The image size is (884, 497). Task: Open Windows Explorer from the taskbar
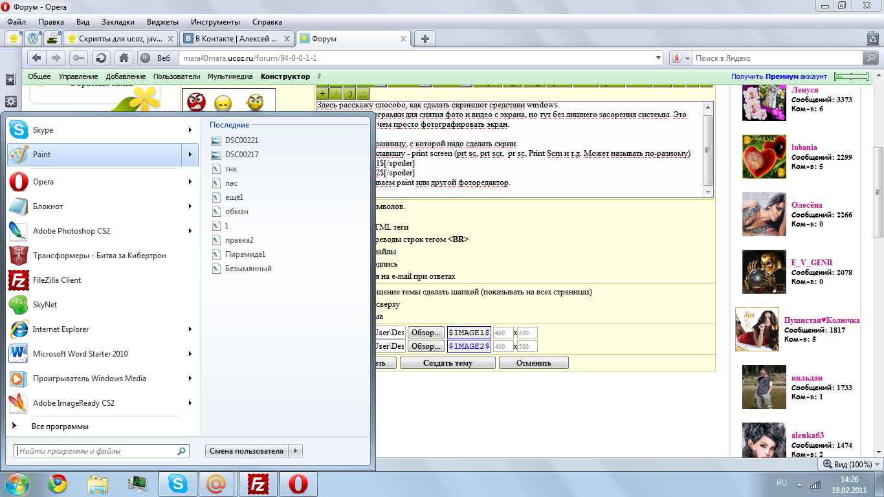pyautogui.click(x=98, y=483)
